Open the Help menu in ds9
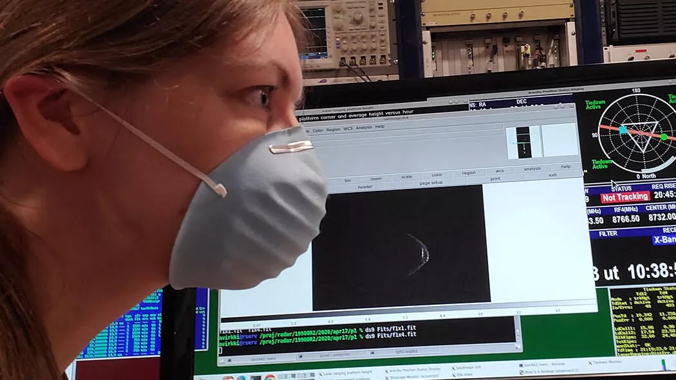The width and height of the screenshot is (676, 380). (x=380, y=127)
